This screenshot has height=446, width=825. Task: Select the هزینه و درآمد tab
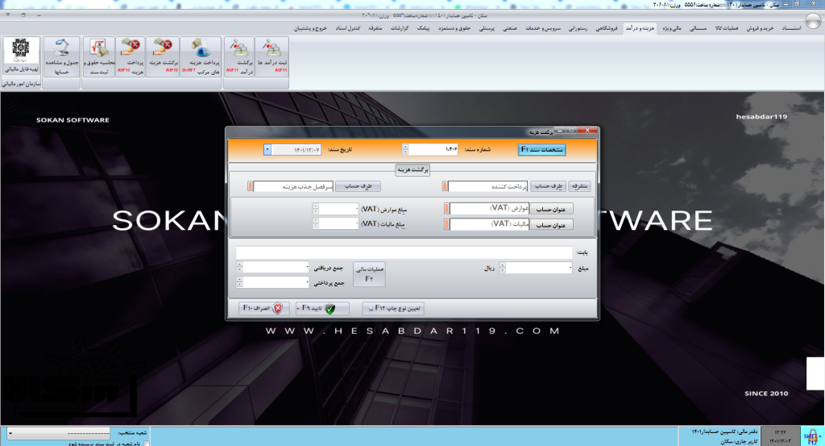click(640, 28)
